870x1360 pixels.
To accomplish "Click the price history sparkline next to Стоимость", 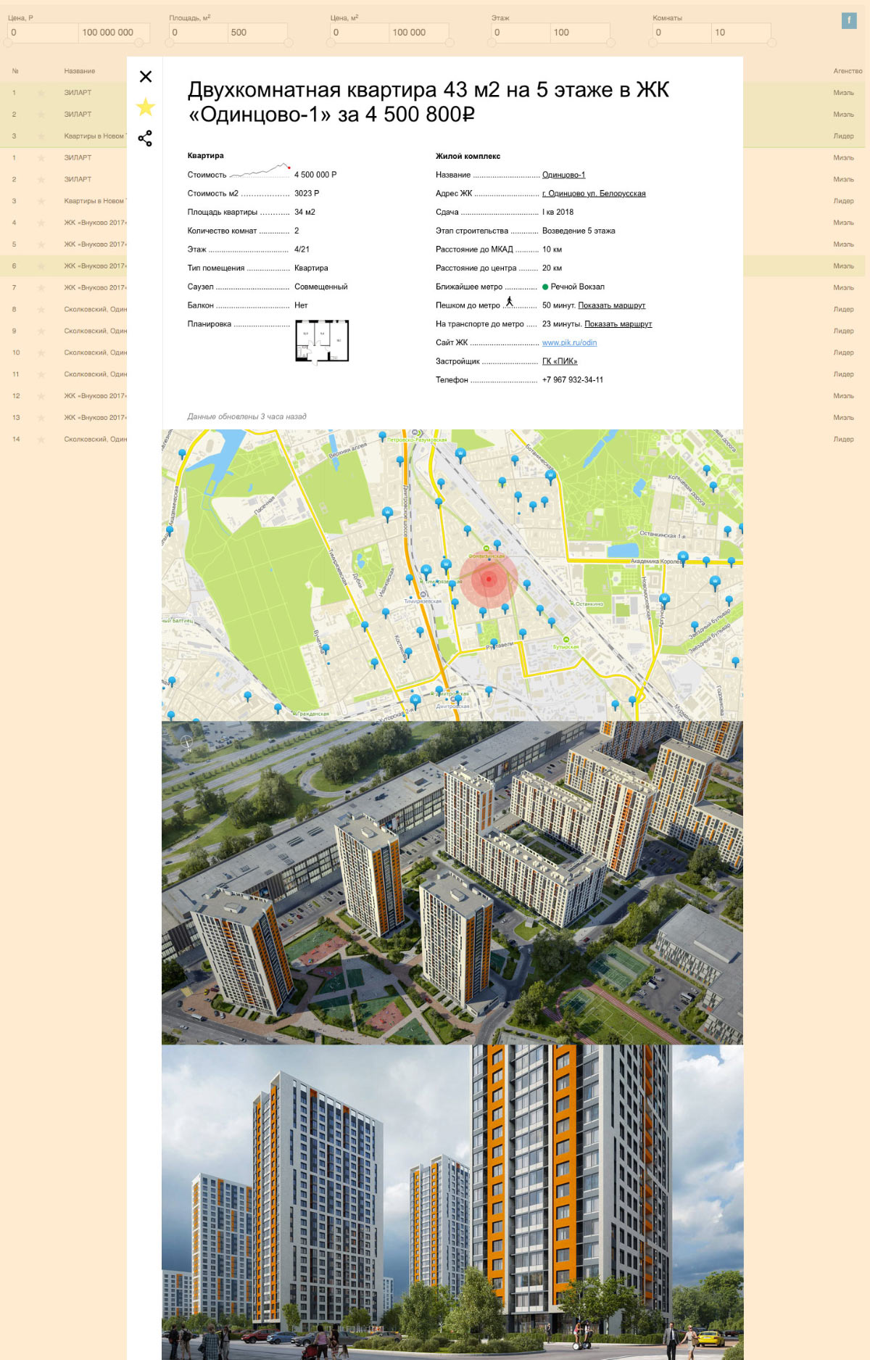I will (x=260, y=171).
